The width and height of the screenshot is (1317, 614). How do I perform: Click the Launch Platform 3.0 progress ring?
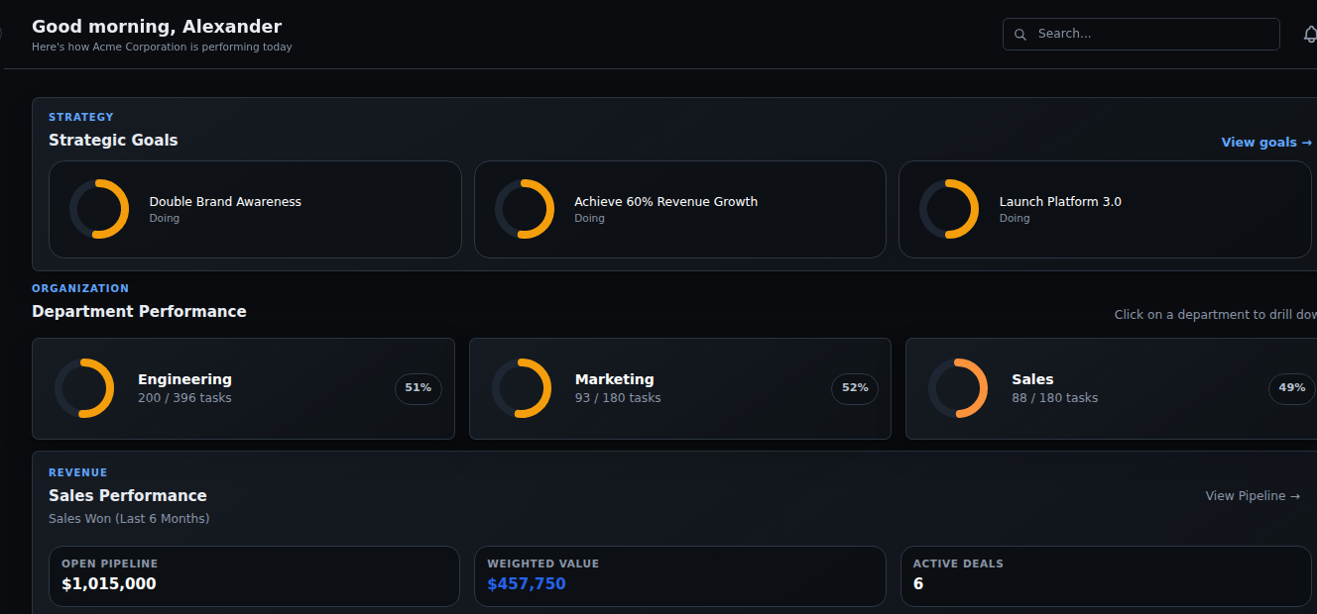click(x=949, y=209)
